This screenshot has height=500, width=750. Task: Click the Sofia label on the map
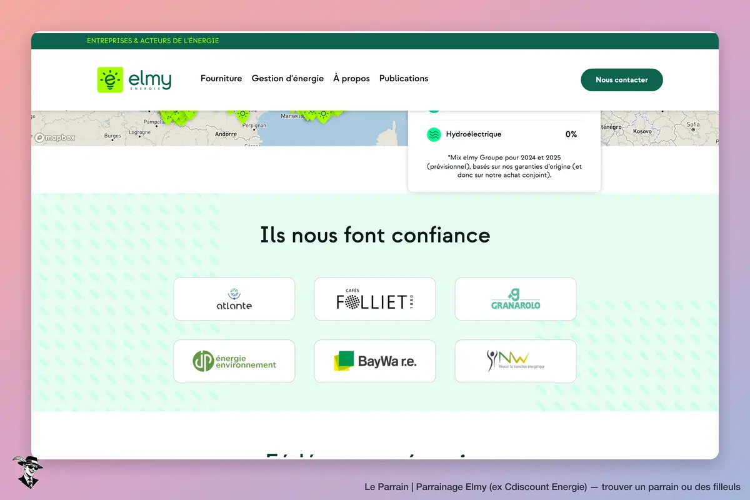point(693,124)
